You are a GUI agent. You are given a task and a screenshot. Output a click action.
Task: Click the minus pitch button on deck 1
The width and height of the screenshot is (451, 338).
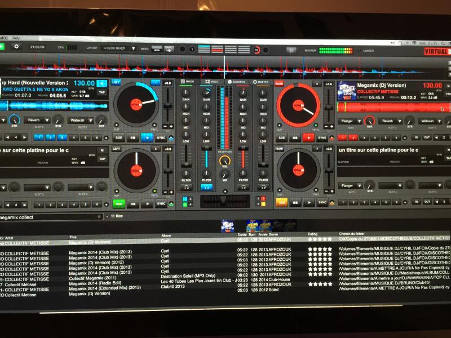pos(165,126)
